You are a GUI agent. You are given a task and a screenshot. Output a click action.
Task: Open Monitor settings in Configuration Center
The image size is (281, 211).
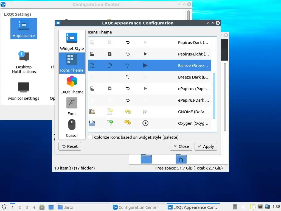point(24,91)
